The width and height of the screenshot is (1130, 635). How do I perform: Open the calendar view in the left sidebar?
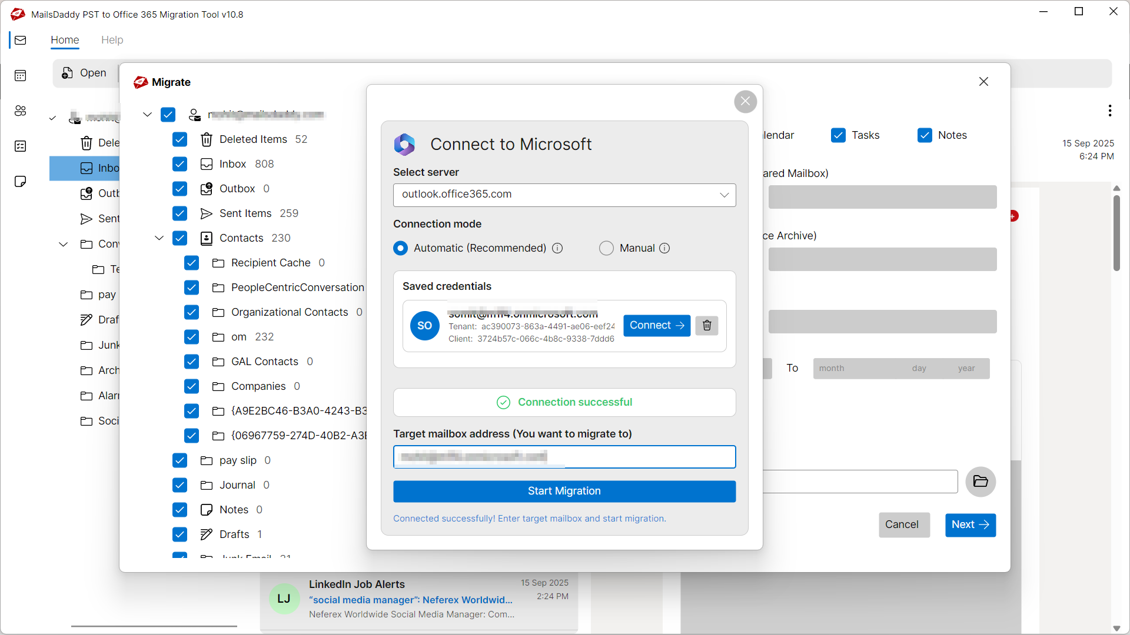pos(21,75)
